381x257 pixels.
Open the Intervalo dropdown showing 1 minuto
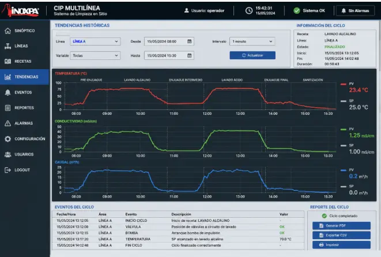tap(252, 41)
